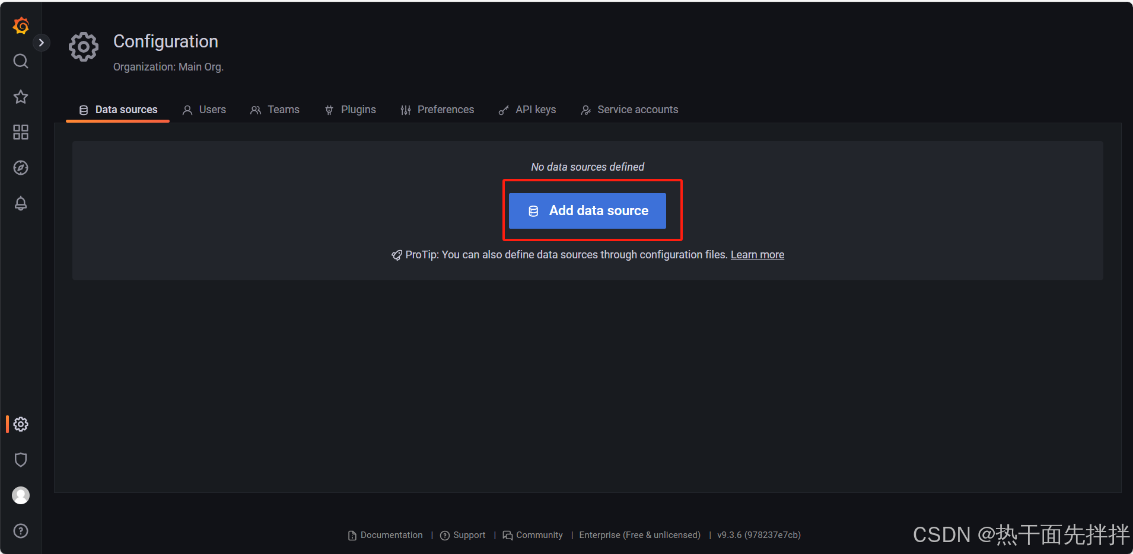
Task: Open Dashboards four-squares icon
Action: (x=21, y=132)
